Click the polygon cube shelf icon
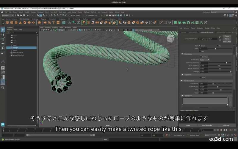 [x=12, y=22]
